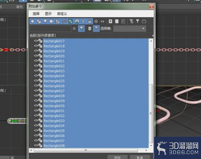Click the icon right of the plain funnel
The height and width of the screenshot is (159, 201).
point(144,21)
